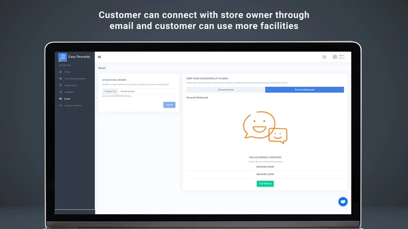Click the Appearance sidebar icon
Image resolution: width=408 pixels, height=229 pixels.
click(x=61, y=85)
